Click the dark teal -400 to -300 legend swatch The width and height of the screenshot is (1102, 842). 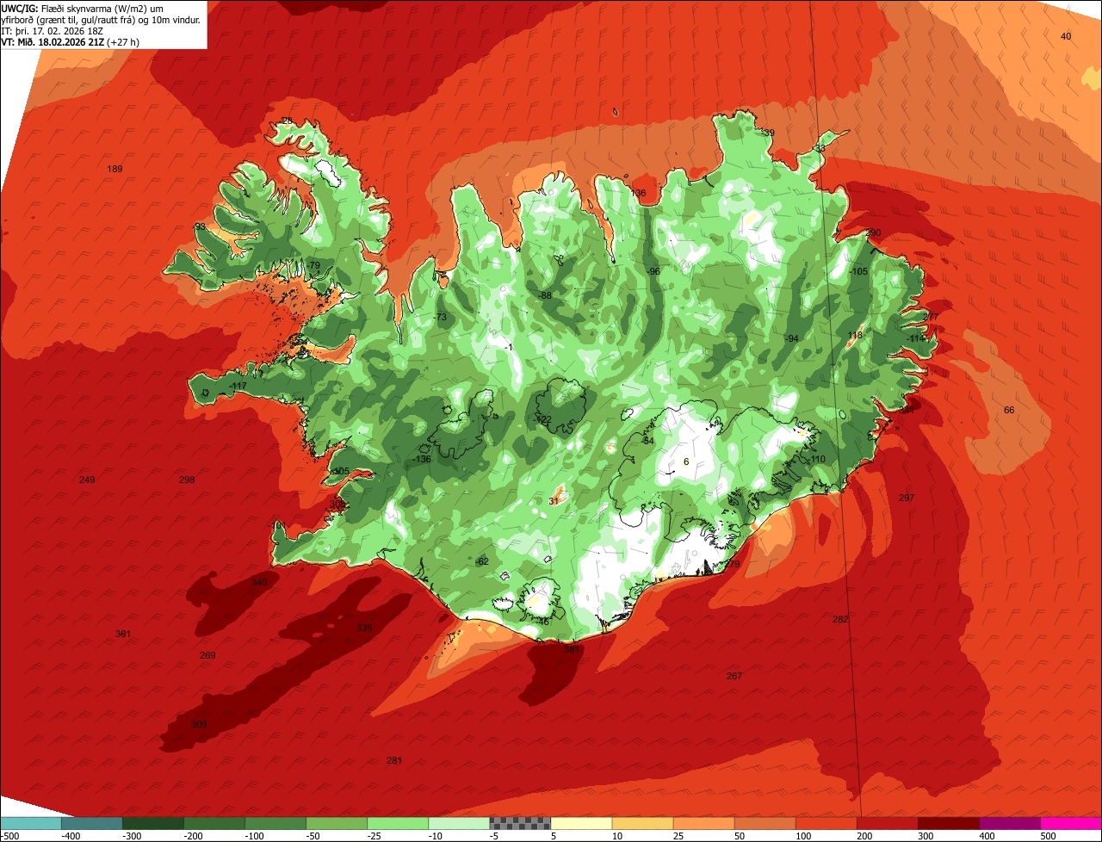92,823
